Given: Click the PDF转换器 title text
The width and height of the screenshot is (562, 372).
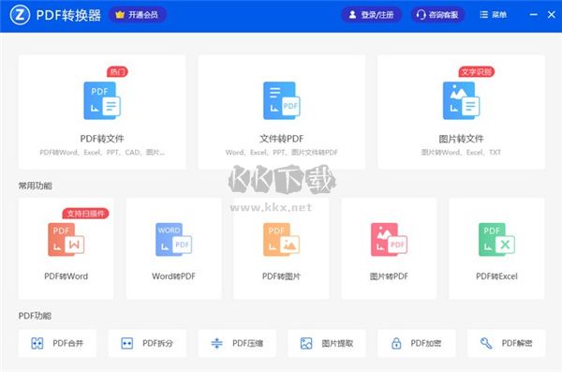Looking at the screenshot, I should point(68,15).
